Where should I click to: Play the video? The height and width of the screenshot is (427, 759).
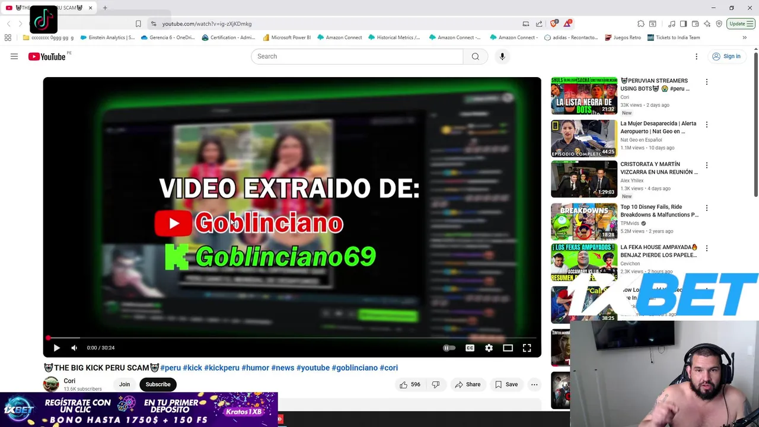[56, 348]
